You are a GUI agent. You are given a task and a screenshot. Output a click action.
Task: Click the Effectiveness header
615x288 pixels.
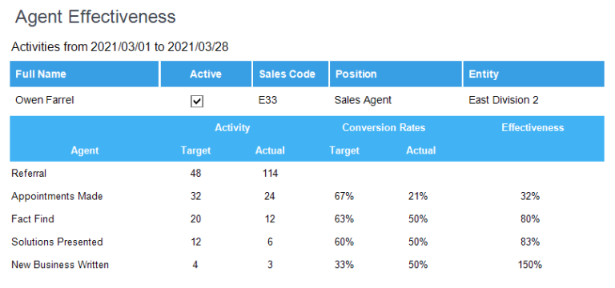[x=533, y=128]
